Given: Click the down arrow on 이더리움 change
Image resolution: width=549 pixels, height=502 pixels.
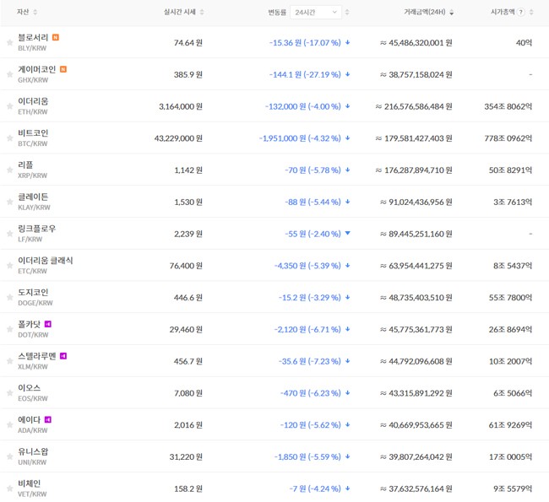Looking at the screenshot, I should 348,106.
